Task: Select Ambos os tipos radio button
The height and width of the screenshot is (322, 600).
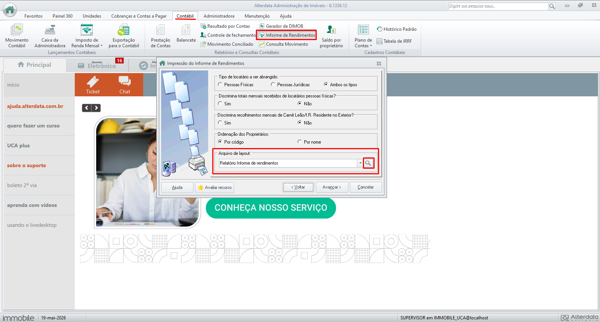Action: [x=326, y=84]
